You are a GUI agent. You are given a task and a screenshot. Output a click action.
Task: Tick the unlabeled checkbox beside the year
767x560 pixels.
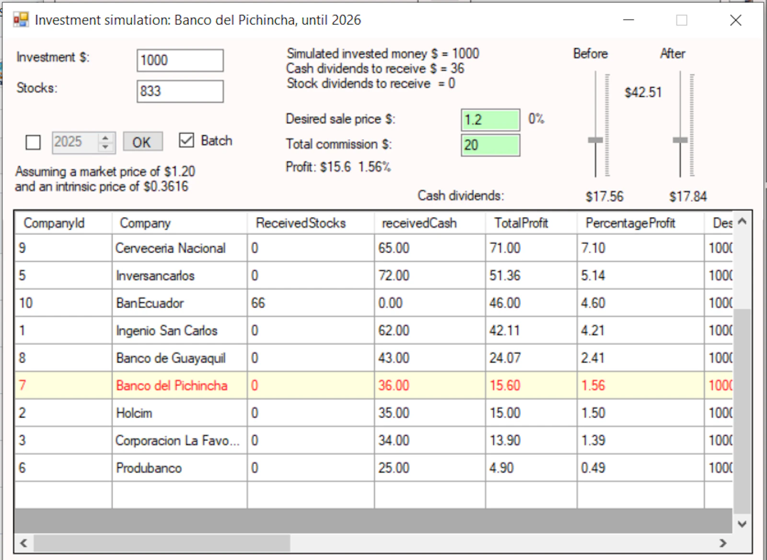pyautogui.click(x=33, y=142)
